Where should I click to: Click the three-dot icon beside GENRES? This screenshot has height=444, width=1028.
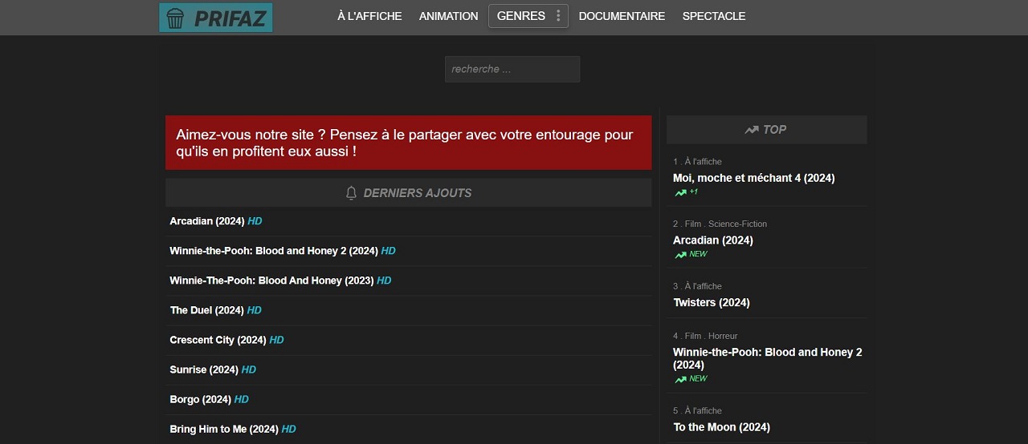(x=558, y=16)
